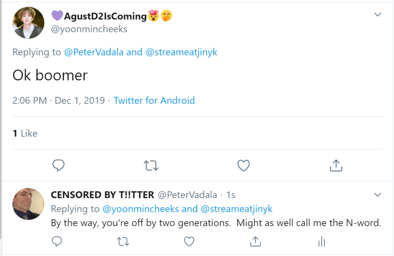Share PeterVadala's reply tweet

point(254,241)
